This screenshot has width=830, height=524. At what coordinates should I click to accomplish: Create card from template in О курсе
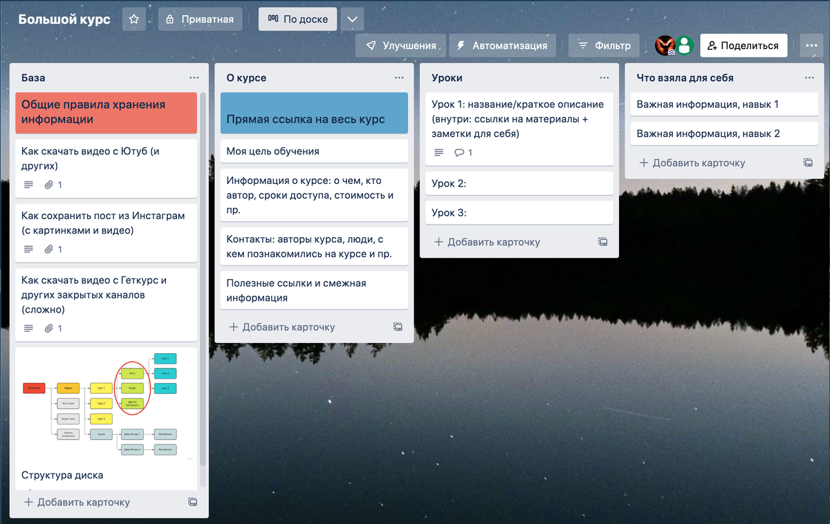(x=398, y=327)
